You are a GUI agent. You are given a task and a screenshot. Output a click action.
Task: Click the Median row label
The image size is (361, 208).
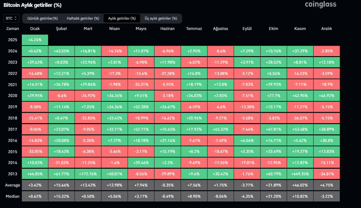(x=12, y=196)
